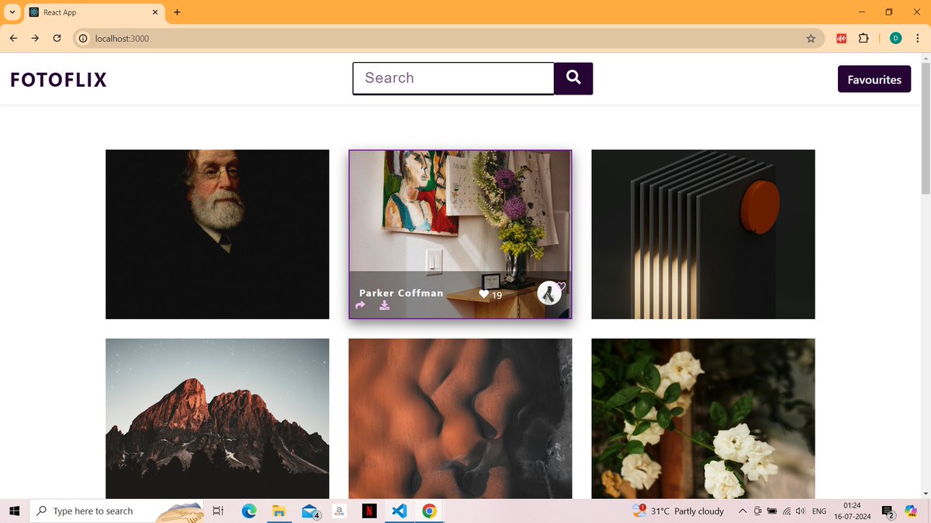Go back in the browser

[13, 38]
